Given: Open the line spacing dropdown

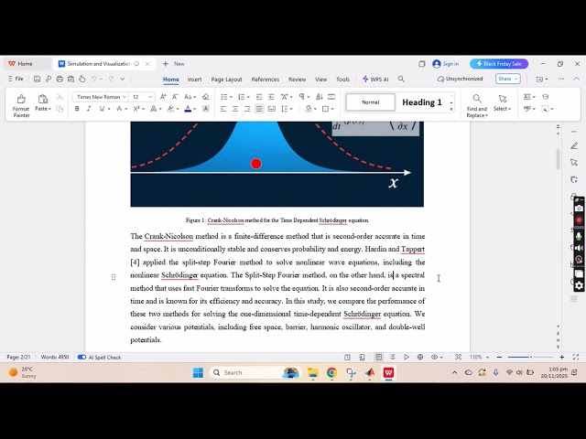Looking at the screenshot, I should (291, 109).
